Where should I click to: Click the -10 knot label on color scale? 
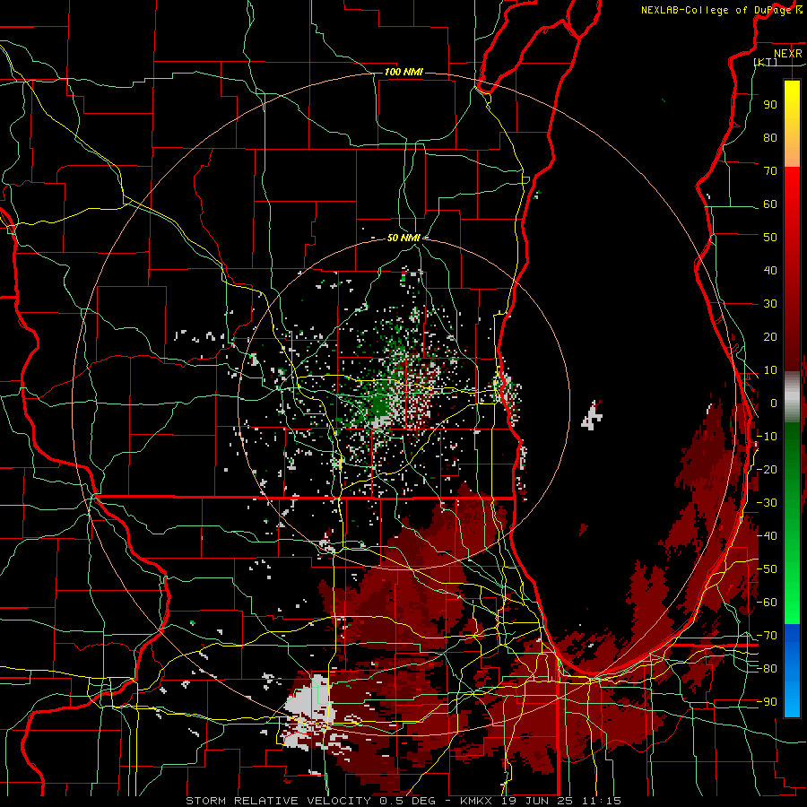pos(767,437)
